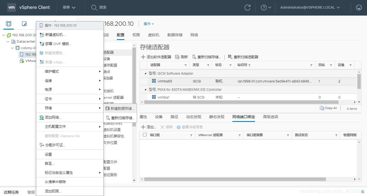Click the disabled 移除 button
Image resolution: width=367 pixels, height=196 pixels.
pyautogui.click(x=167, y=127)
